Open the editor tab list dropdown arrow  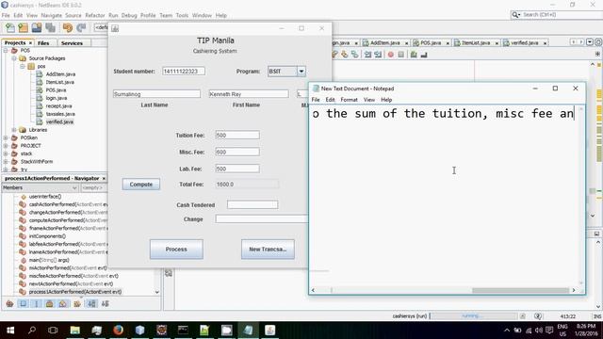coord(590,42)
